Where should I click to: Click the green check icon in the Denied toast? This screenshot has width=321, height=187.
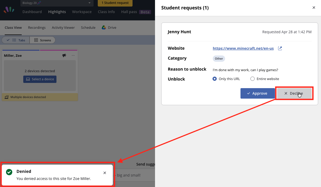pyautogui.click(x=9, y=172)
